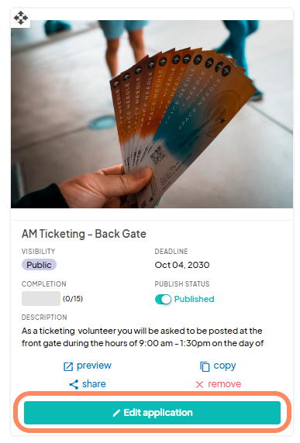The width and height of the screenshot is (300, 443).
Task: Open the preview link text
Action: (x=94, y=366)
